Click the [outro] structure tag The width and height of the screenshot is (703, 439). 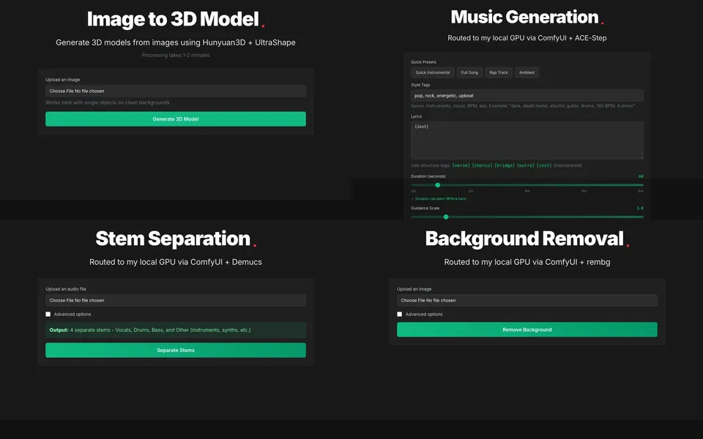pos(526,165)
